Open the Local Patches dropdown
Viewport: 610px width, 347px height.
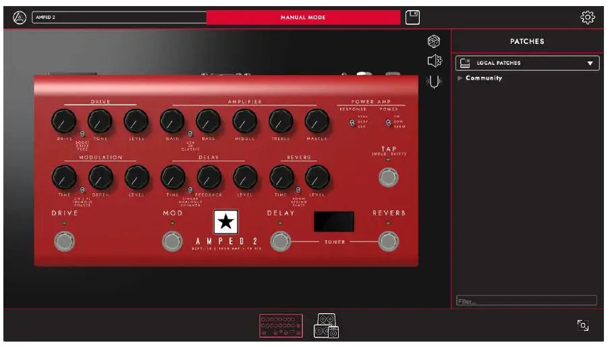pyautogui.click(x=527, y=63)
